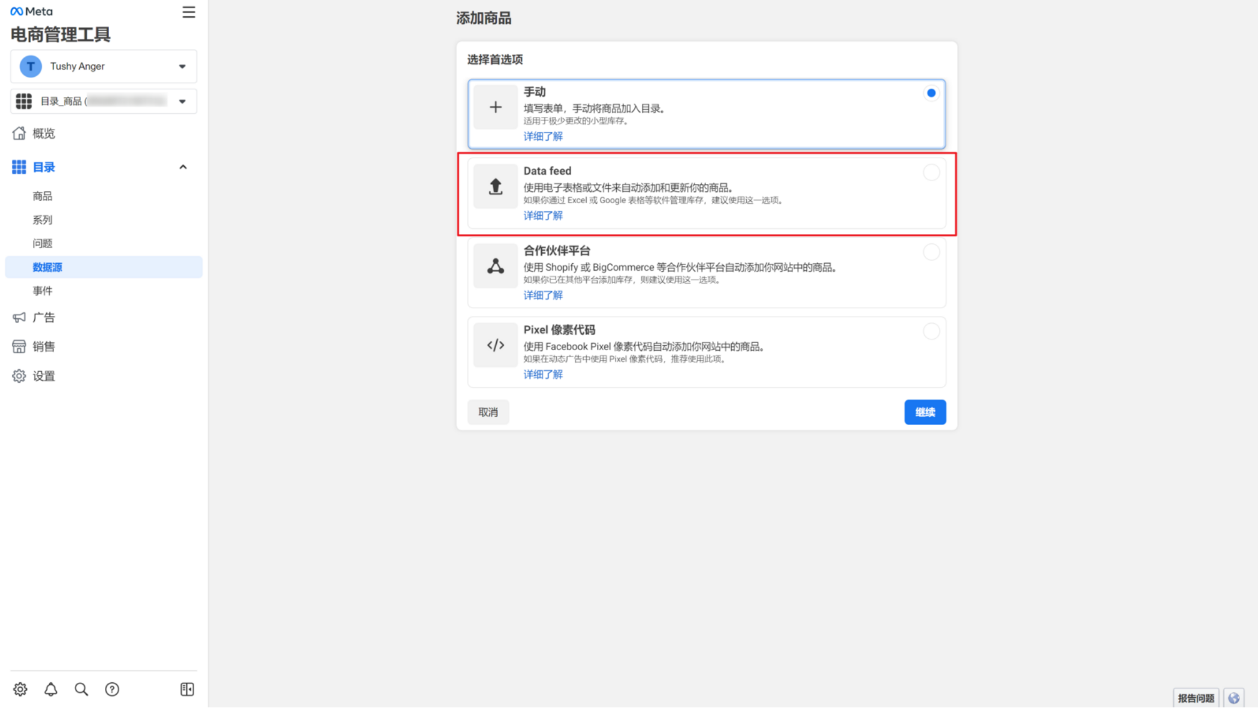Click the hamburger menu icon beside Meta logo
Viewport: 1258px width, 708px height.
click(x=188, y=12)
